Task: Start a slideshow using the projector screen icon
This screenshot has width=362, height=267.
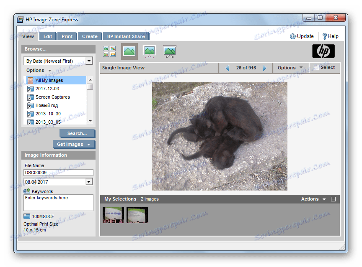Action: click(169, 51)
